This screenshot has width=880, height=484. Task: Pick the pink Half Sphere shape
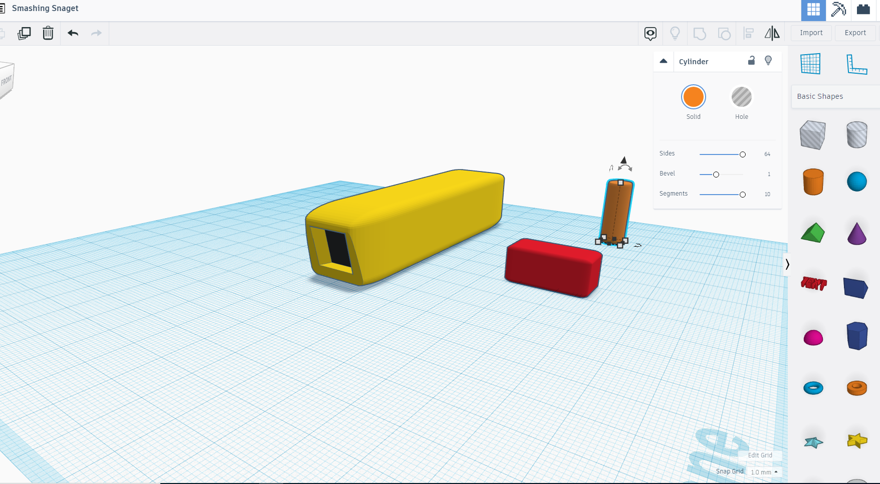click(x=813, y=338)
